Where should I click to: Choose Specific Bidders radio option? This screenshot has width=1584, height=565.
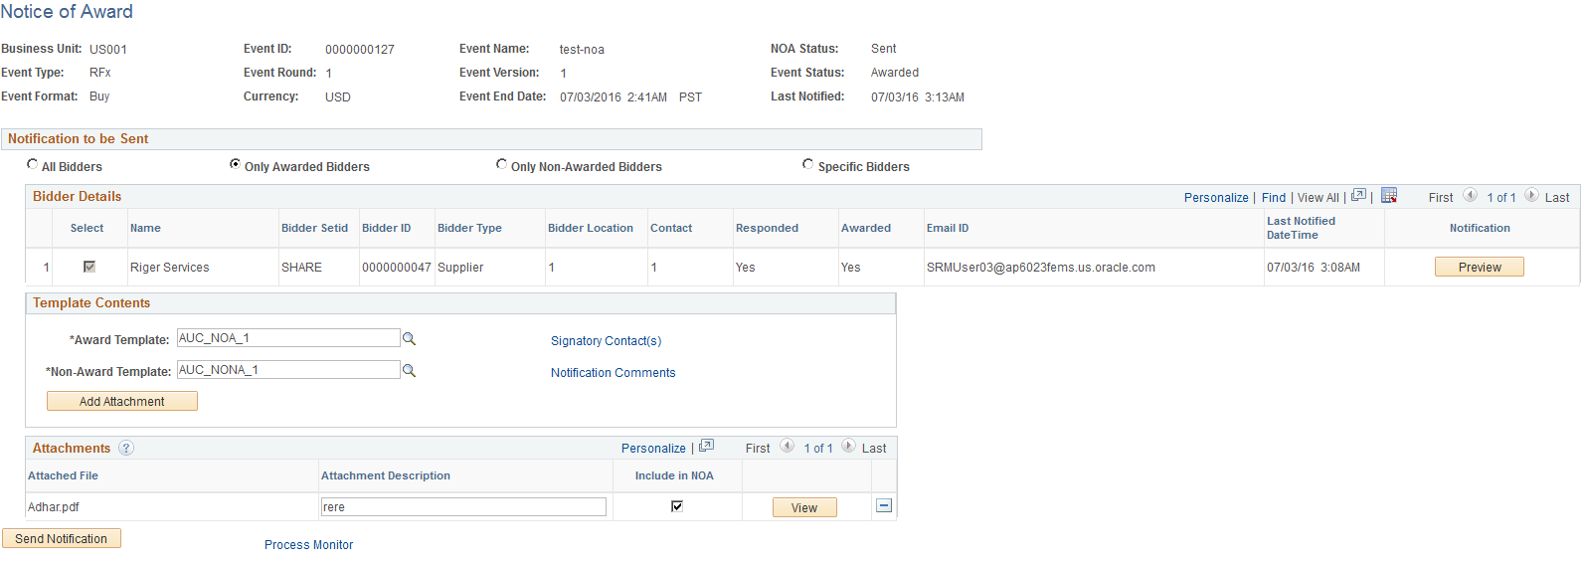coord(808,165)
